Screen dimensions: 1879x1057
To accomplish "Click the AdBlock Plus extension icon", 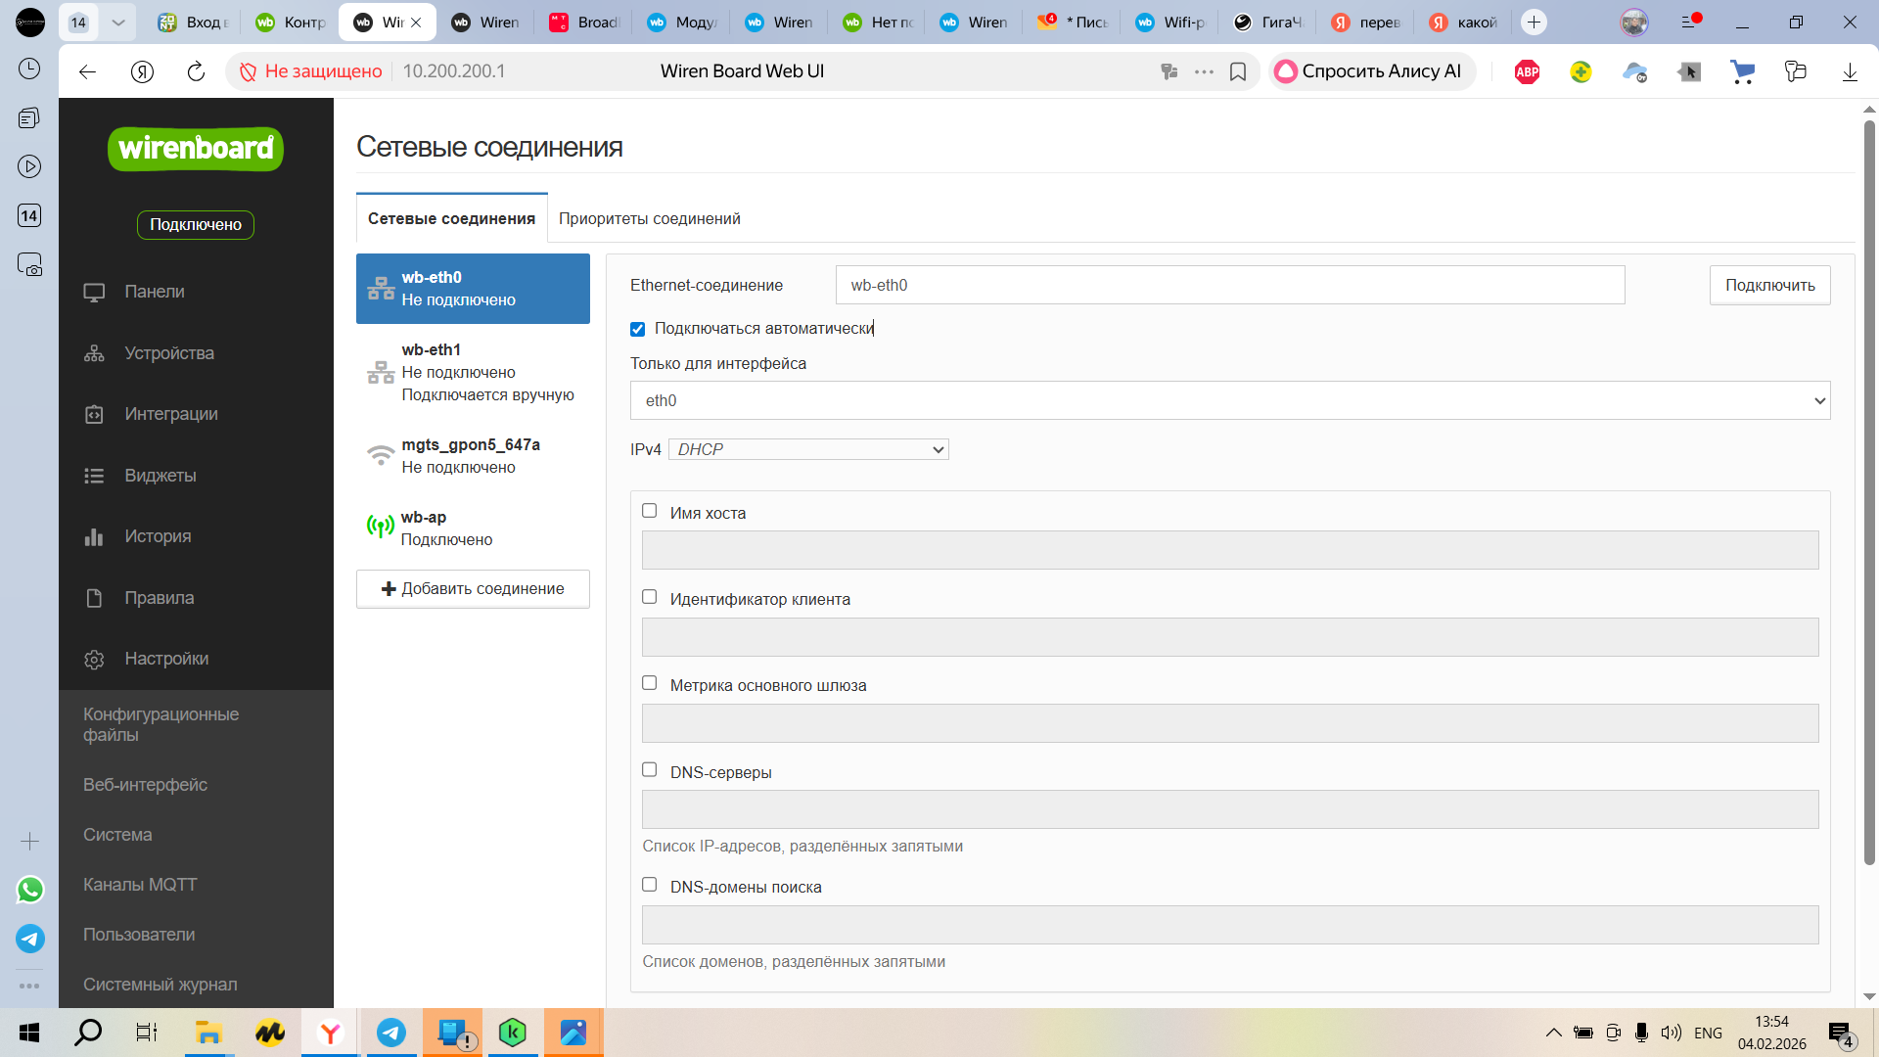I will 1527,71.
